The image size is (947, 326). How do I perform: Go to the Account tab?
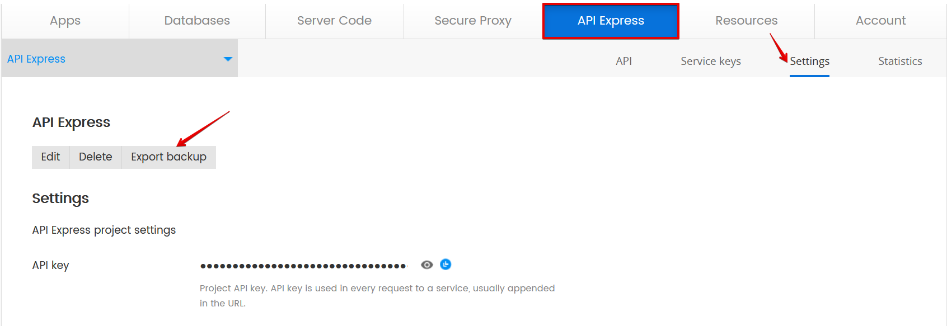(x=880, y=21)
